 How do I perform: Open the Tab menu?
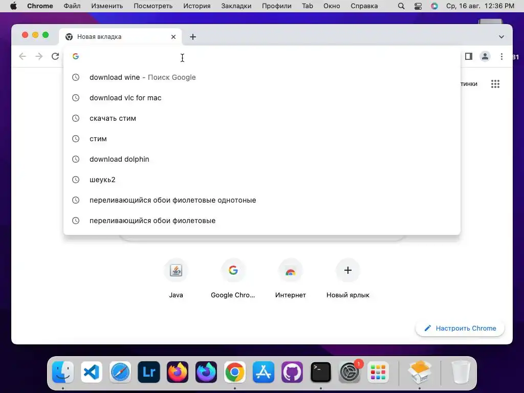point(308,6)
